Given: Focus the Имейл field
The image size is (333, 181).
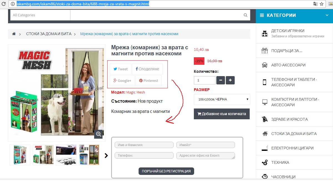Looking at the screenshot, I should (206, 145).
